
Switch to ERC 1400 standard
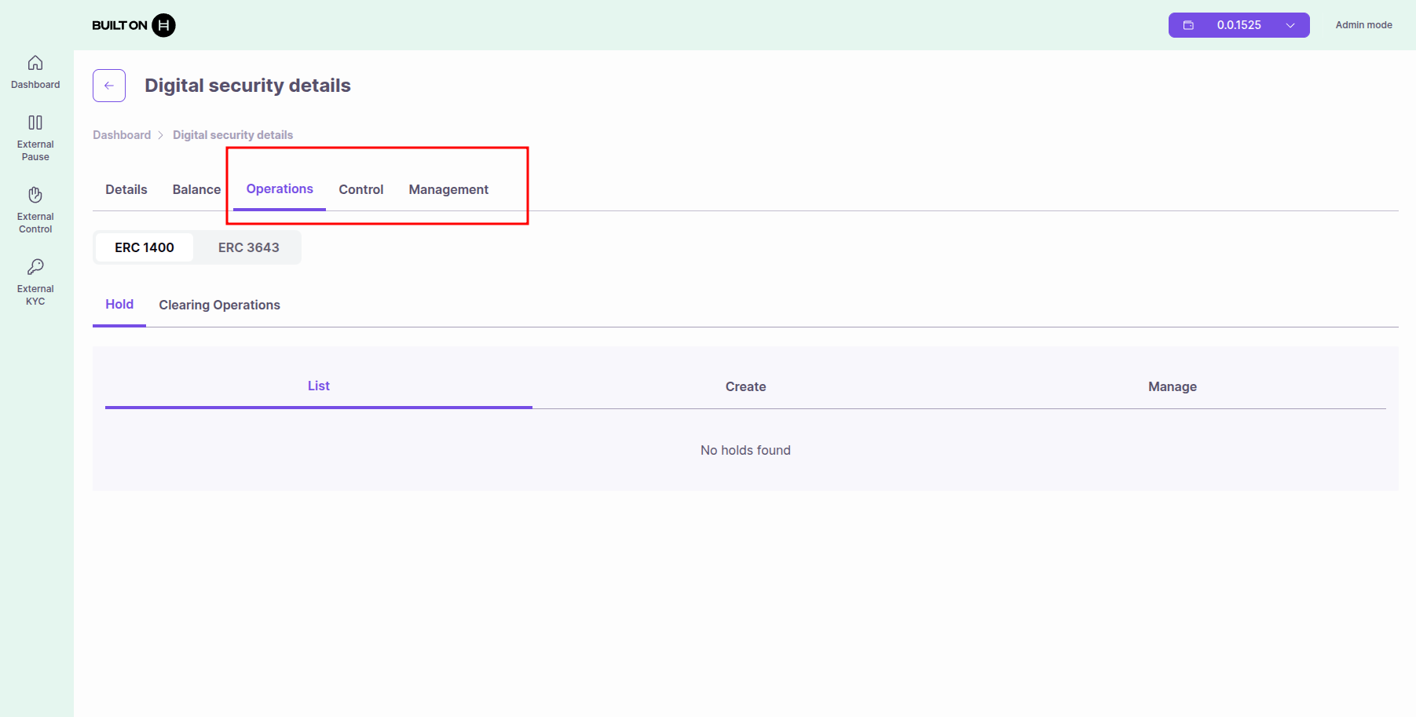[145, 247]
